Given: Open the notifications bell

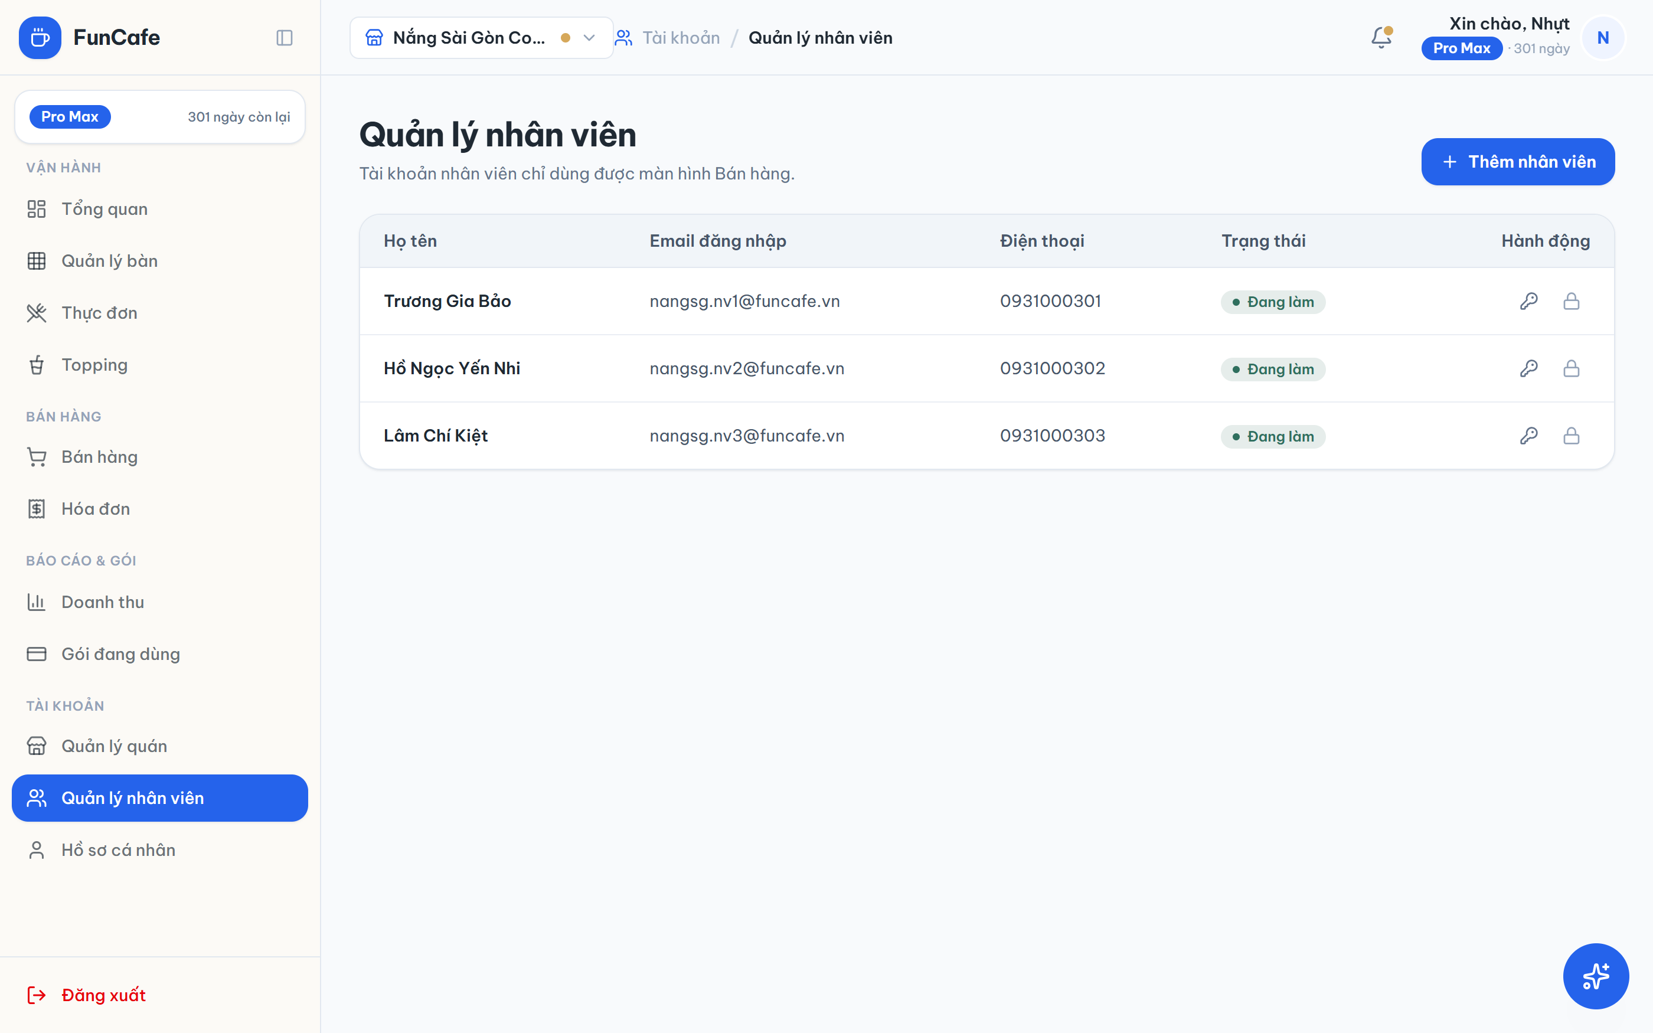Looking at the screenshot, I should pyautogui.click(x=1381, y=38).
